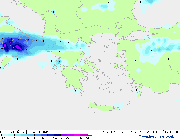Click the "ECMWF" model label

tap(46, 132)
